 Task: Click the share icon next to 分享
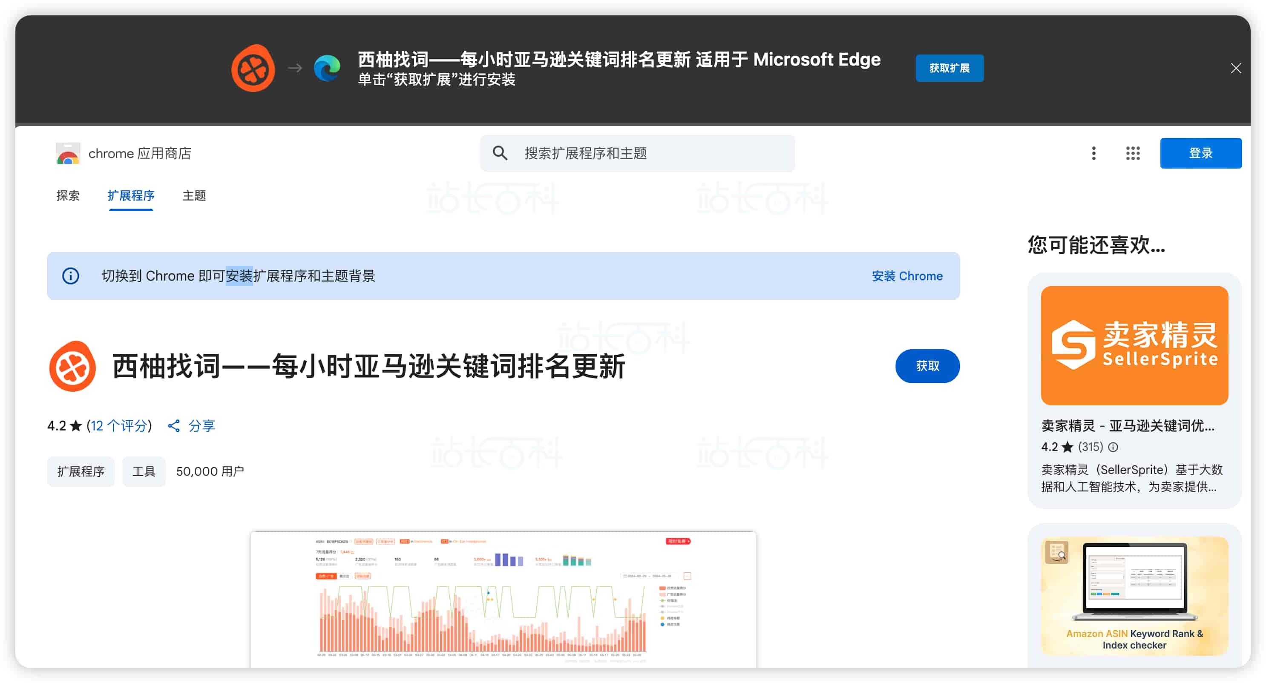tap(173, 425)
